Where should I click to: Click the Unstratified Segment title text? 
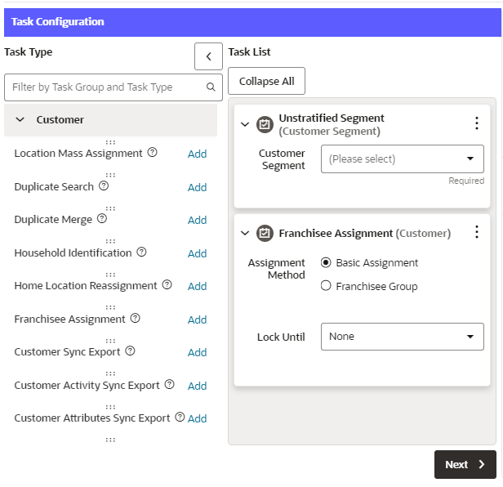tap(332, 118)
